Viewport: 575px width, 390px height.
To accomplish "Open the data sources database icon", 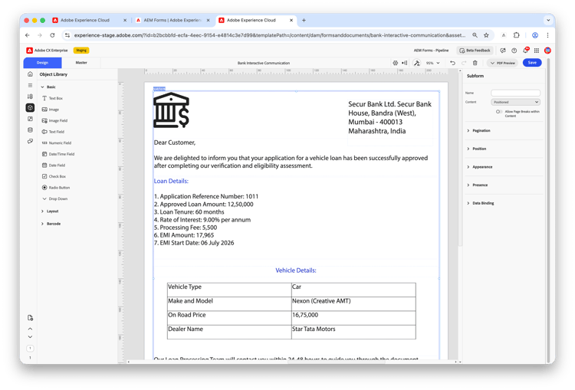I will tap(30, 129).
